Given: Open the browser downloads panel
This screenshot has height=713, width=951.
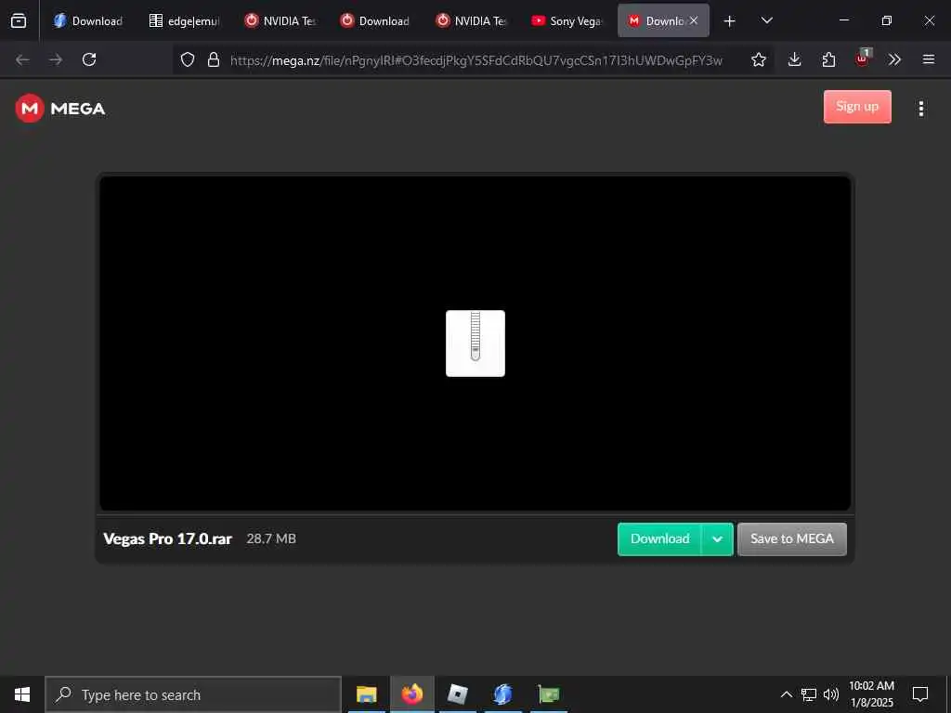Looking at the screenshot, I should pyautogui.click(x=795, y=59).
